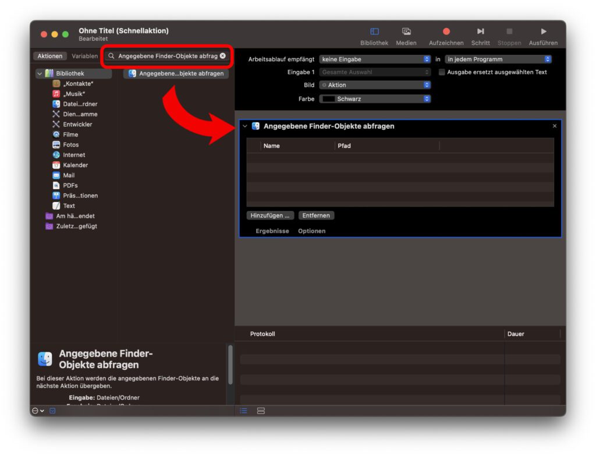
Task: Run workflow with Ausführen play icon
Action: click(x=543, y=31)
